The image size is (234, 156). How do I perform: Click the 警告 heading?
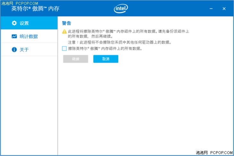[x=66, y=23]
